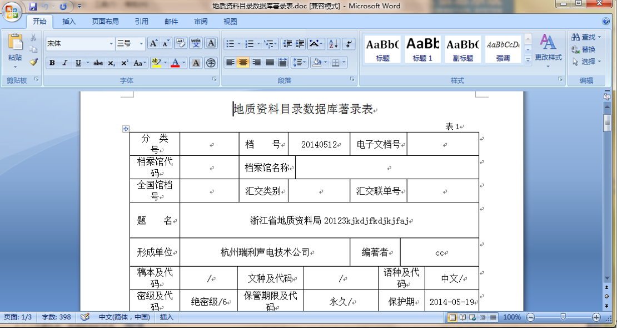The image size is (617, 330).
Task: Click the table move handle above 分类号
Action: 126,129
